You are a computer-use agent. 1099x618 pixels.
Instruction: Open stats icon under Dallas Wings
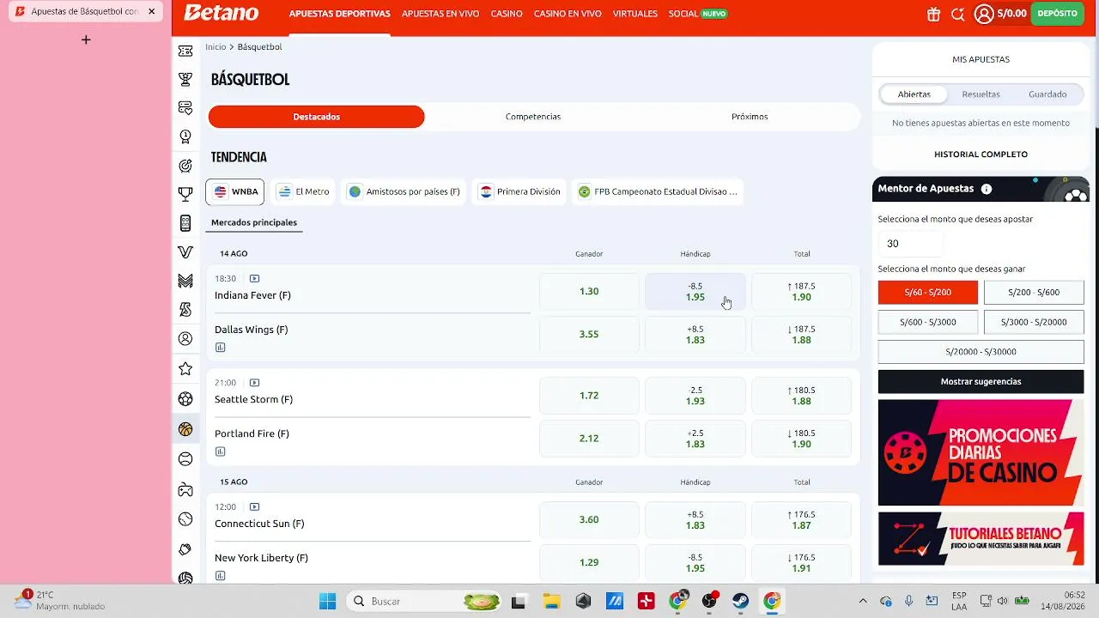221,348
